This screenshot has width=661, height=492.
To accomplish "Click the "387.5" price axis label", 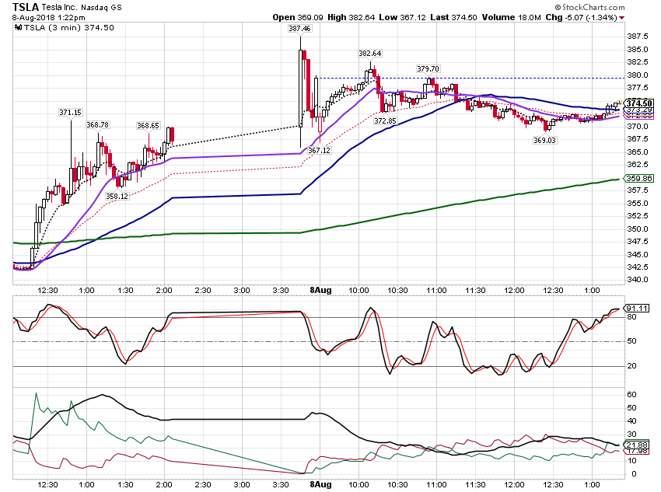I will 638,37.
